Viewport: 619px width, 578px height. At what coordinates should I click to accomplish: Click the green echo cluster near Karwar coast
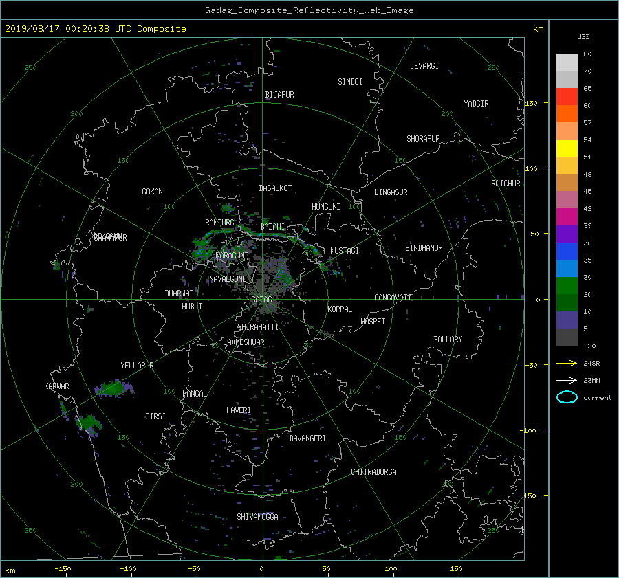(89, 425)
